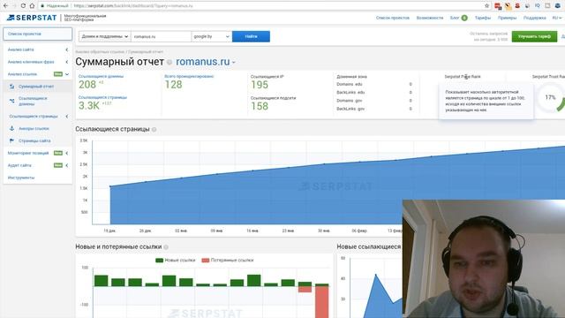Click the blue Найти button
The height and width of the screenshot is (318, 565).
251,36
